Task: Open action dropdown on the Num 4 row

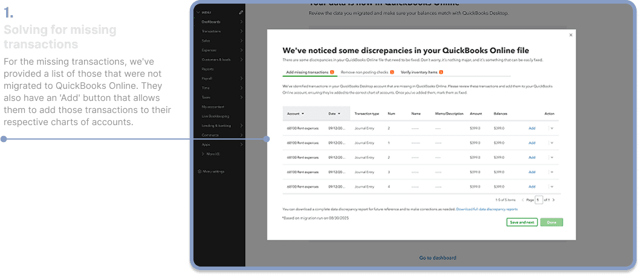Action: 552,187
